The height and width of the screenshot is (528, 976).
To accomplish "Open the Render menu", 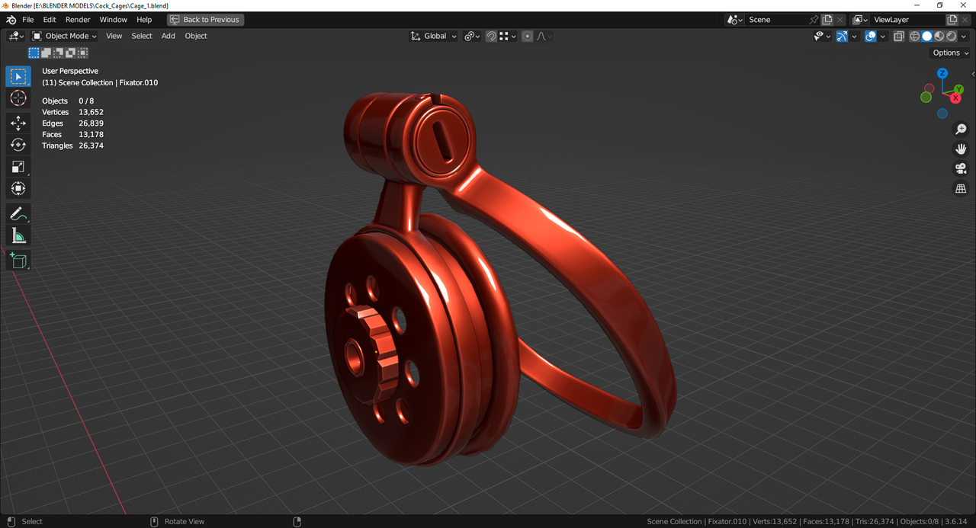I will pos(78,20).
